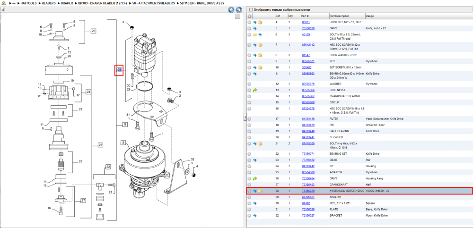Click 'Base, Knife Motor' usage text
This screenshot has width=473, height=228.
click(x=377, y=209)
